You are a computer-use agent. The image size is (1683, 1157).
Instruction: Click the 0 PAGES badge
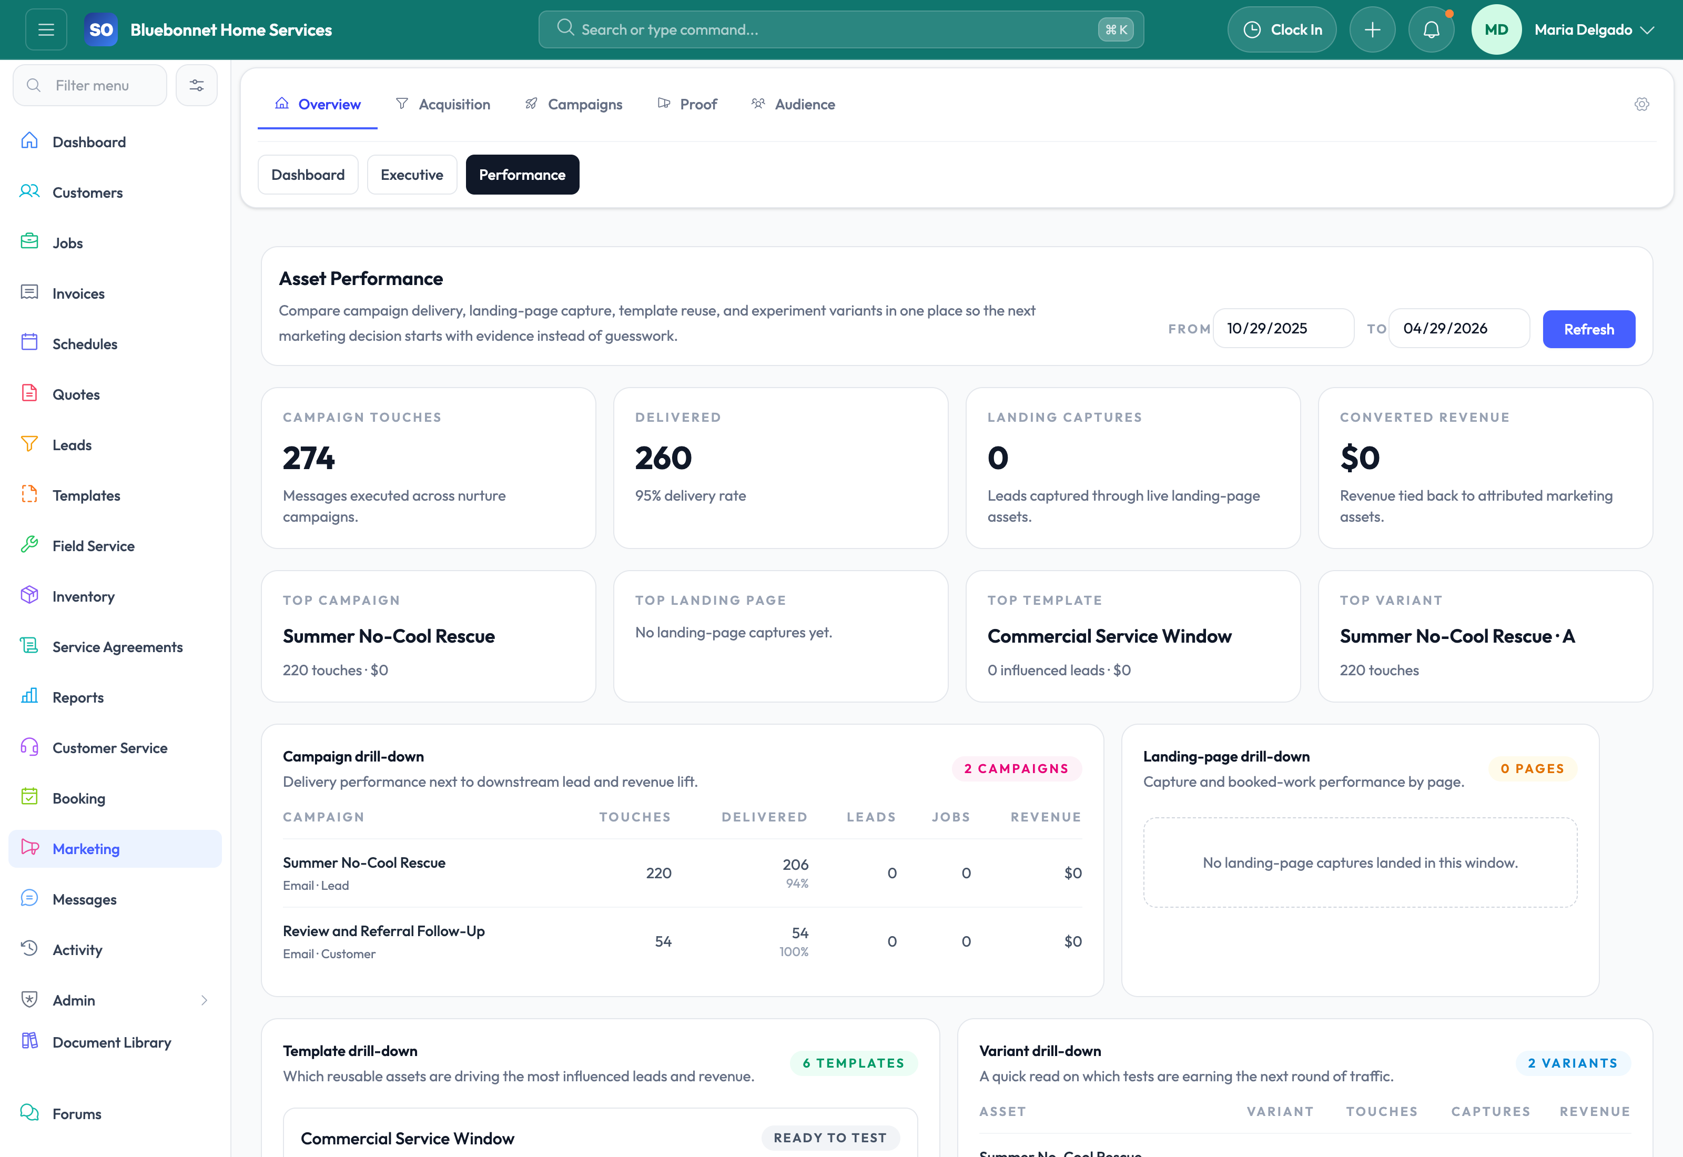click(1532, 768)
